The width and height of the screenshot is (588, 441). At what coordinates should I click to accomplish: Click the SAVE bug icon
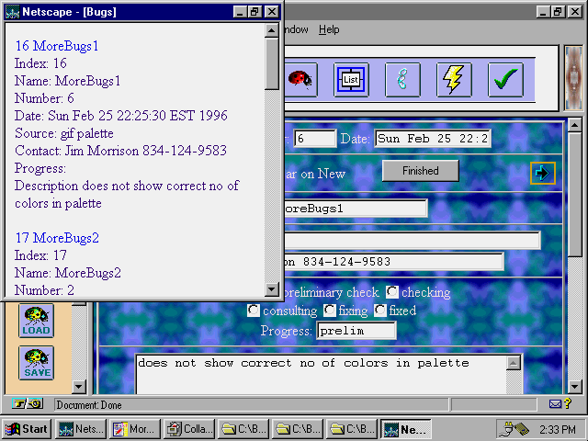click(37, 363)
